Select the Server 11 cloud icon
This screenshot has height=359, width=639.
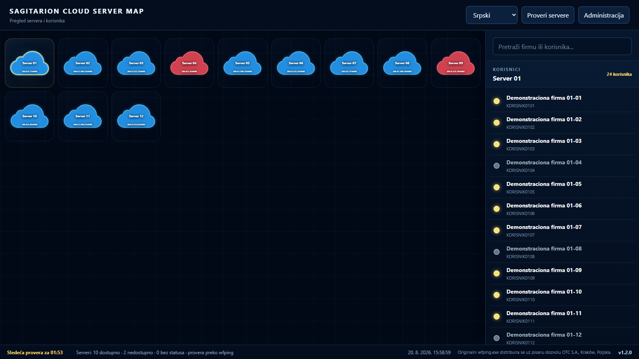coord(83,116)
